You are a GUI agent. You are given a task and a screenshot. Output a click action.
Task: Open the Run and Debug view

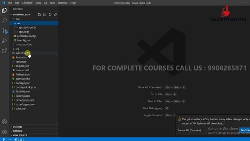tap(4, 41)
